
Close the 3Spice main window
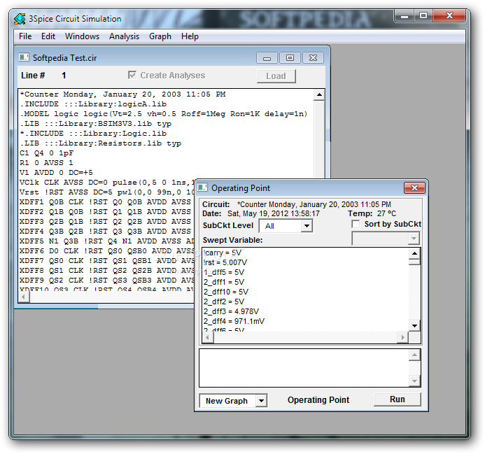(449, 15)
